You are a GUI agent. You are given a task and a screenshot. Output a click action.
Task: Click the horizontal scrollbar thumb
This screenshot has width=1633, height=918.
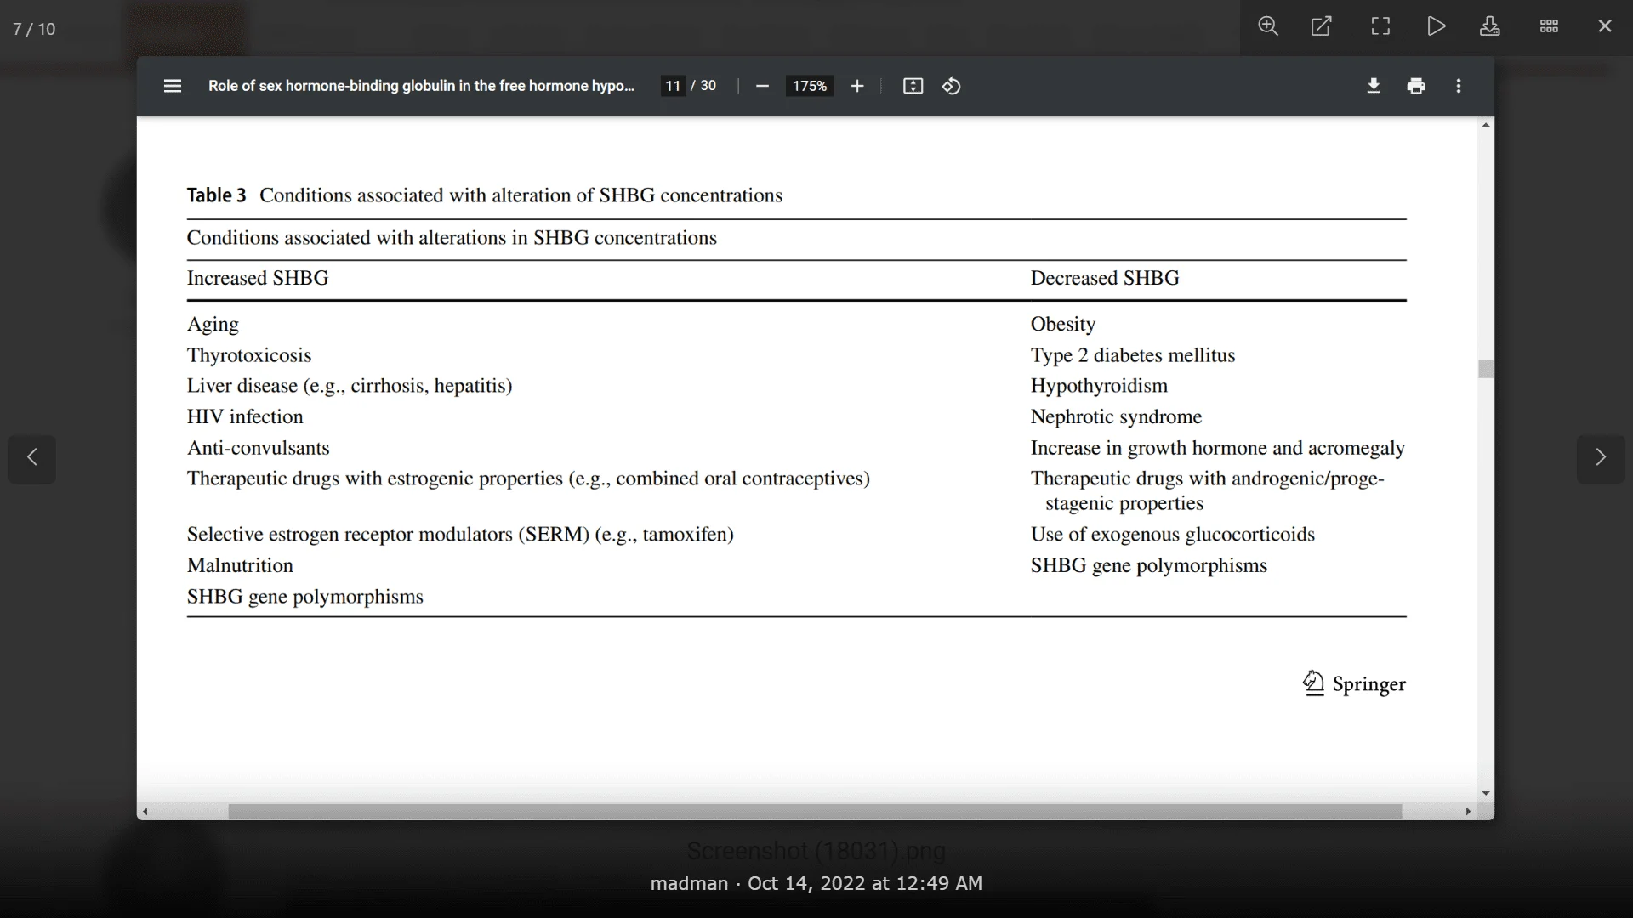(815, 812)
